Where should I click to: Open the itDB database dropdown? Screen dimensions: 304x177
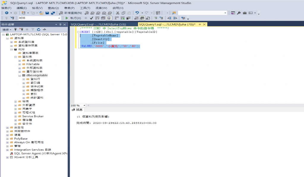(59, 18)
